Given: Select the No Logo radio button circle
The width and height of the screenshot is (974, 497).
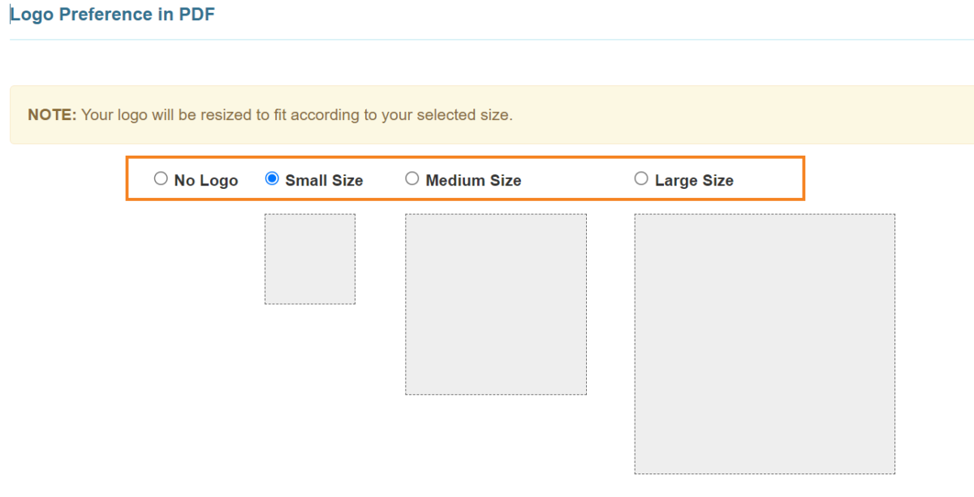Looking at the screenshot, I should pyautogui.click(x=161, y=178).
